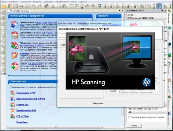Send by email using envelope icon
The width and height of the screenshot is (173, 131).
coord(27,6)
